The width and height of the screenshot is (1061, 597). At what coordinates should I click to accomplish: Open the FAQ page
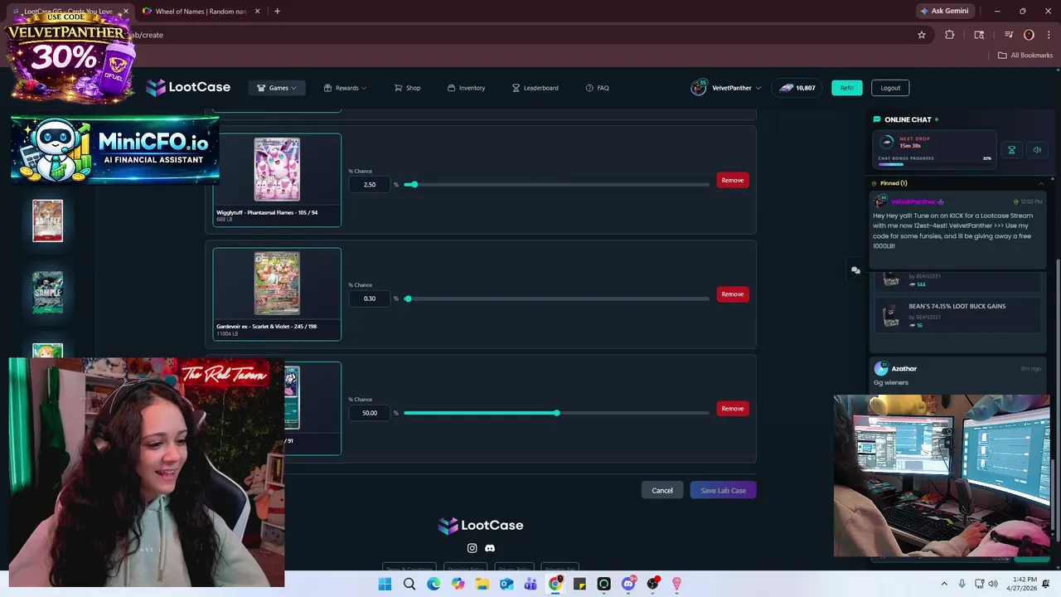(597, 88)
